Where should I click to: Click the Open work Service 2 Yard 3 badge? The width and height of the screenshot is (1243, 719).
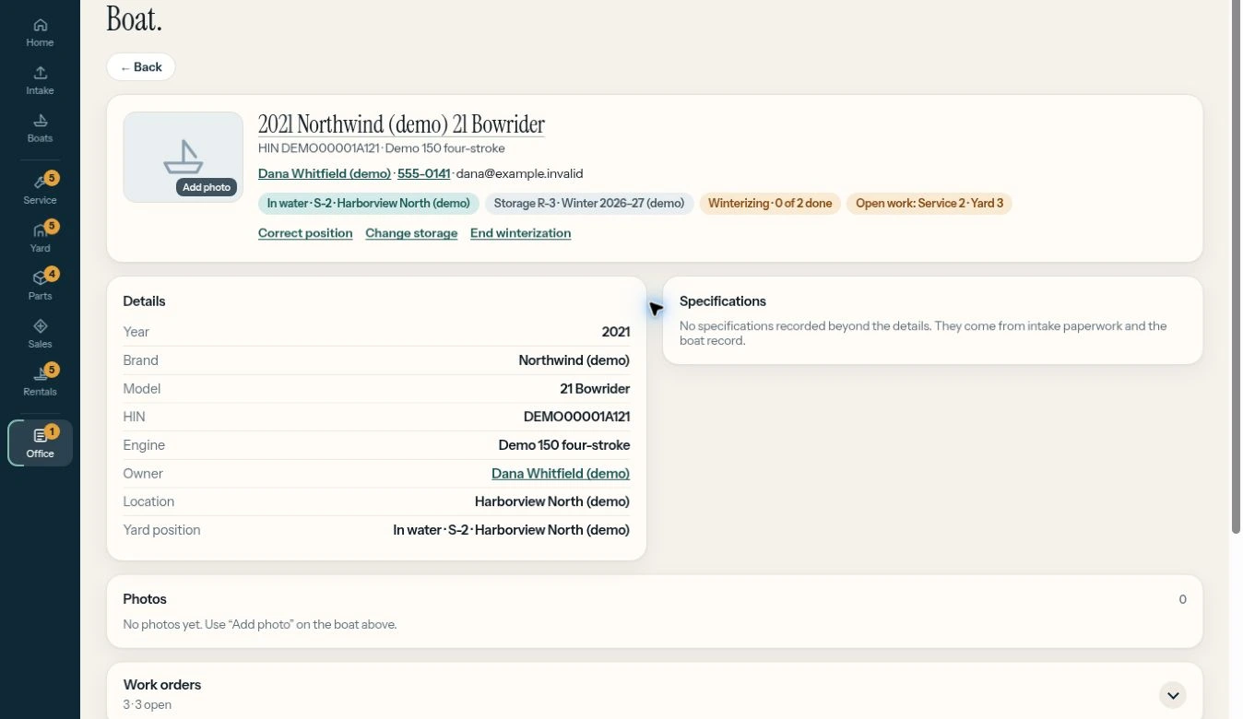929,204
